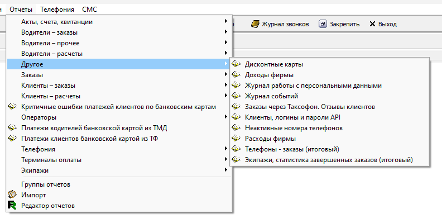Click the report icon beside Расходы фирмы
This screenshot has height=223, width=442.
coord(236,138)
